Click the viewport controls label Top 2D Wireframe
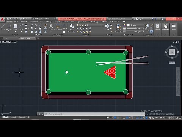Image resolution: width=182 pixels, height=137 pixels. pos(9,42)
